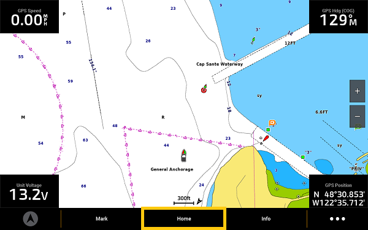Click the GPS Position readout box
The width and height of the screenshot is (368, 230).
pos(339,191)
